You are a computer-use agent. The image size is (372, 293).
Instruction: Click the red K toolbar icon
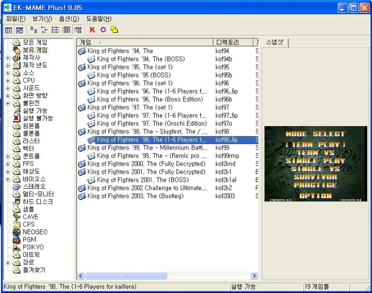pos(92,30)
